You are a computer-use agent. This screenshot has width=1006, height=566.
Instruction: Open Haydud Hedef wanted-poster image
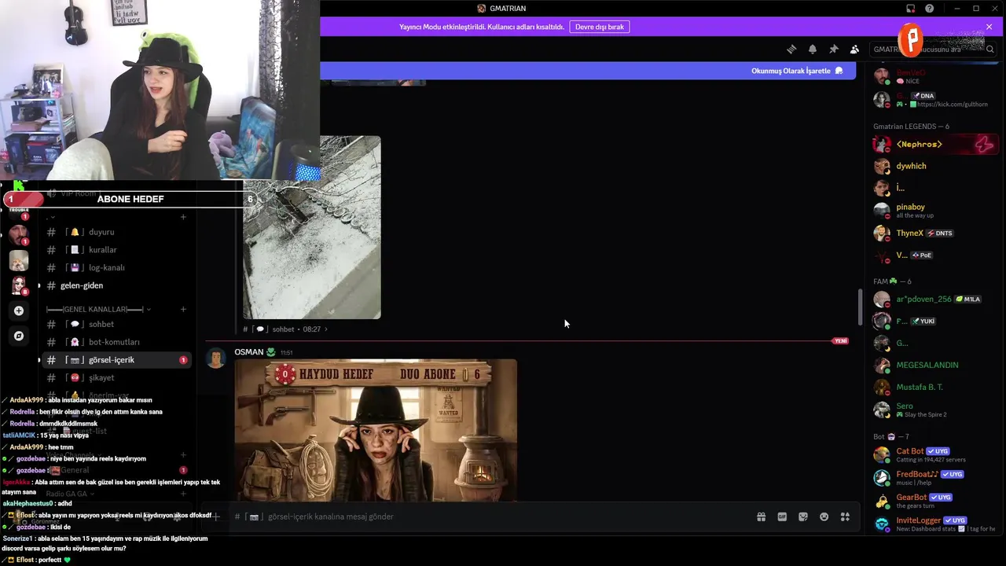click(376, 430)
